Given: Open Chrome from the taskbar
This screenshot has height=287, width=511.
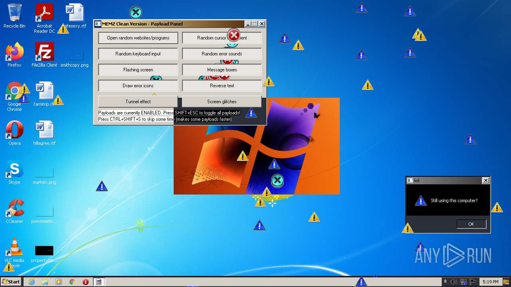Looking at the screenshot, I should coord(72,282).
